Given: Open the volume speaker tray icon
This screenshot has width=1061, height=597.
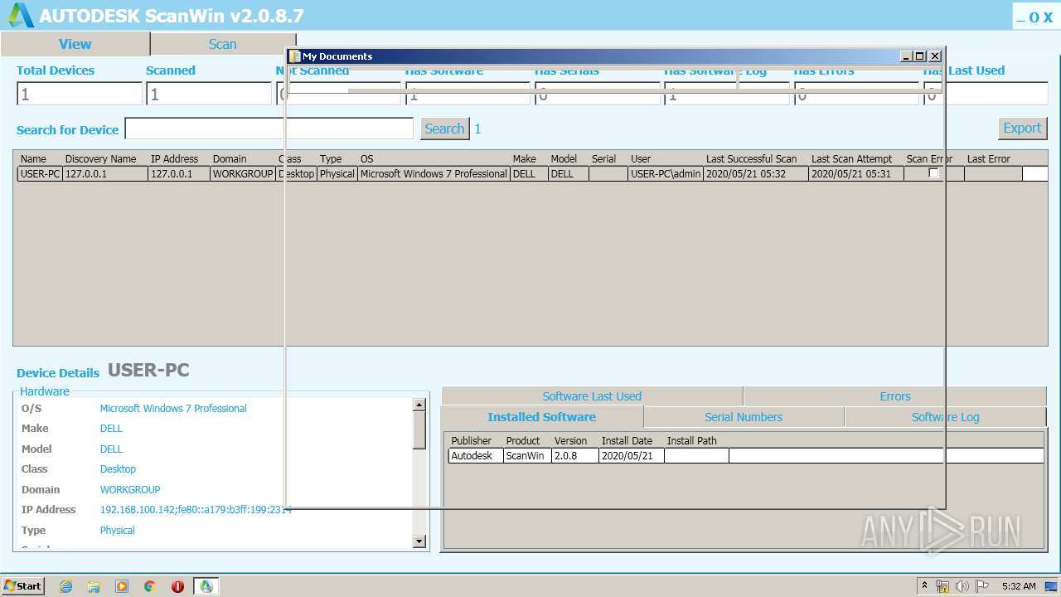Looking at the screenshot, I should 962,586.
